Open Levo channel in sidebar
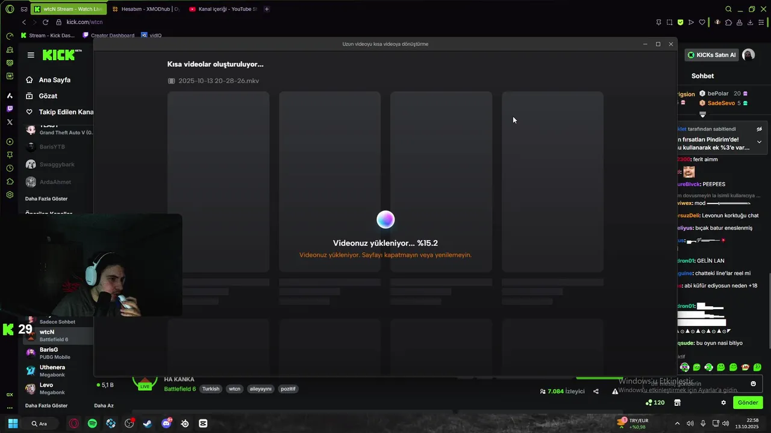This screenshot has height=433, width=771. [x=58, y=388]
